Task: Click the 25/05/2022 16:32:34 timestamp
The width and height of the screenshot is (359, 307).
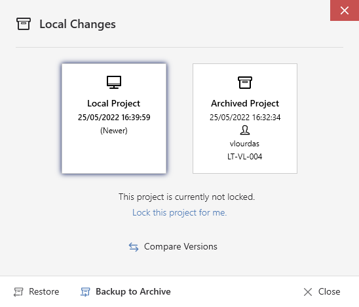Action: pyautogui.click(x=245, y=118)
